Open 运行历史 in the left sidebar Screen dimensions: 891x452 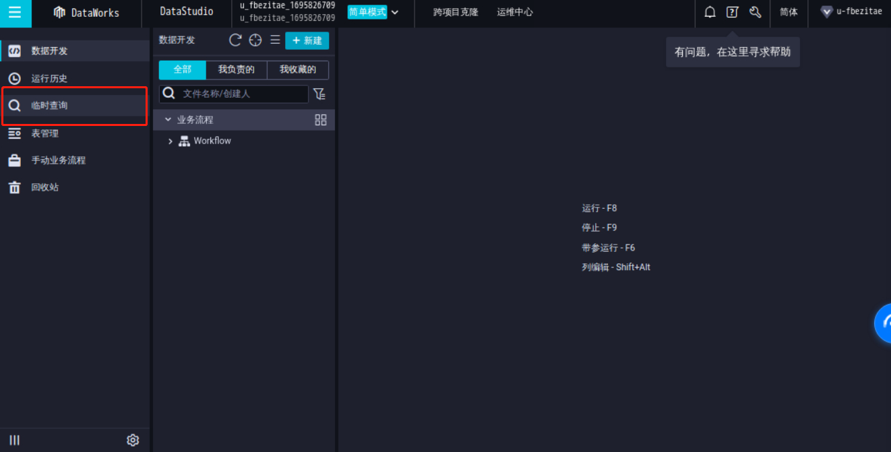50,78
